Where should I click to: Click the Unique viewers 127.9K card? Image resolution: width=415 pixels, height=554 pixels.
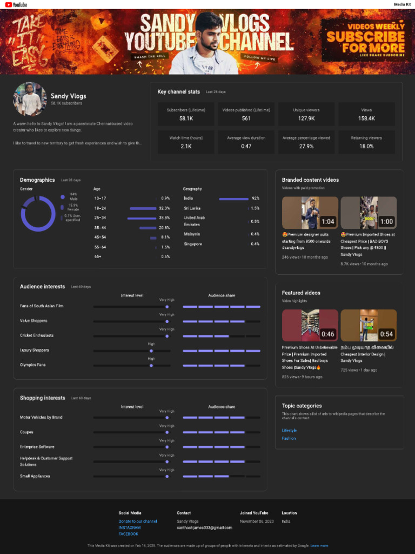(306, 114)
